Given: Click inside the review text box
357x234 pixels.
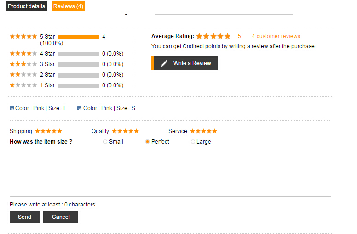Looking at the screenshot, I should (x=170, y=174).
